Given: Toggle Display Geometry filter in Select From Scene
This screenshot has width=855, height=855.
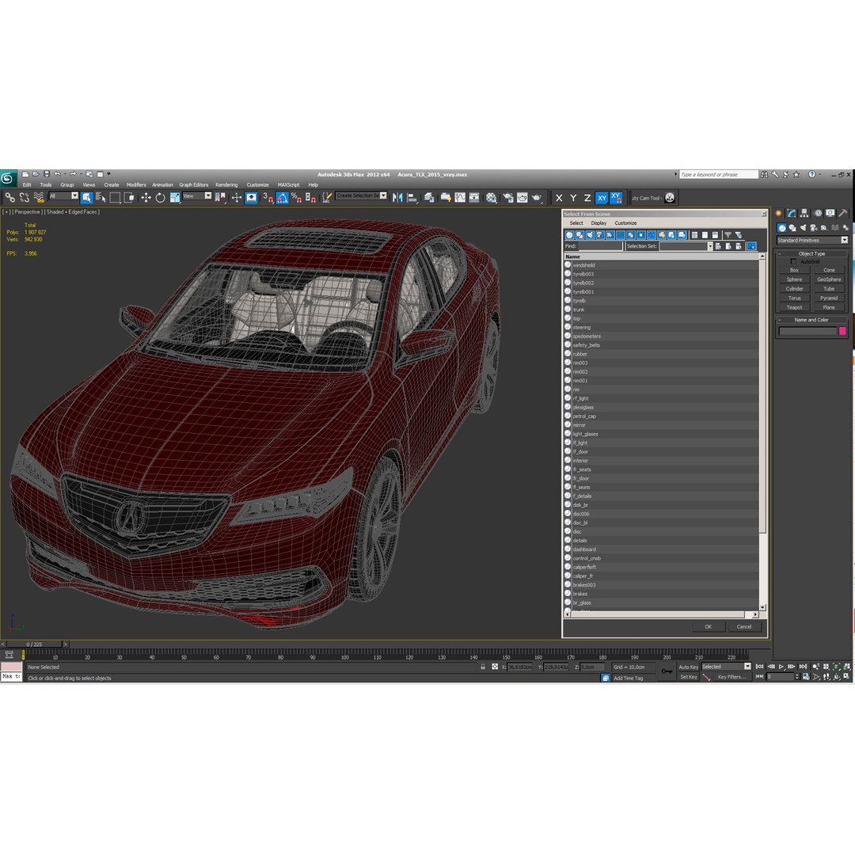Looking at the screenshot, I should tap(569, 235).
